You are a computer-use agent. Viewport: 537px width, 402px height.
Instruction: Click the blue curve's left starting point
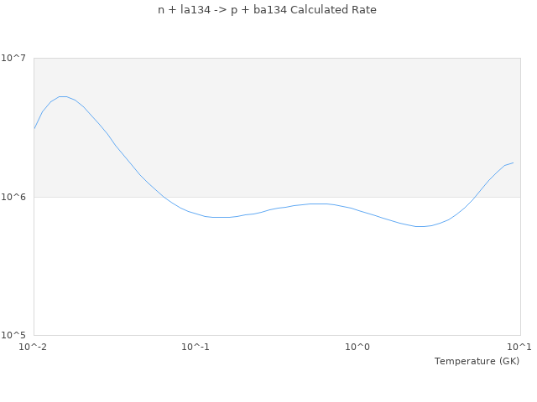[34, 128]
